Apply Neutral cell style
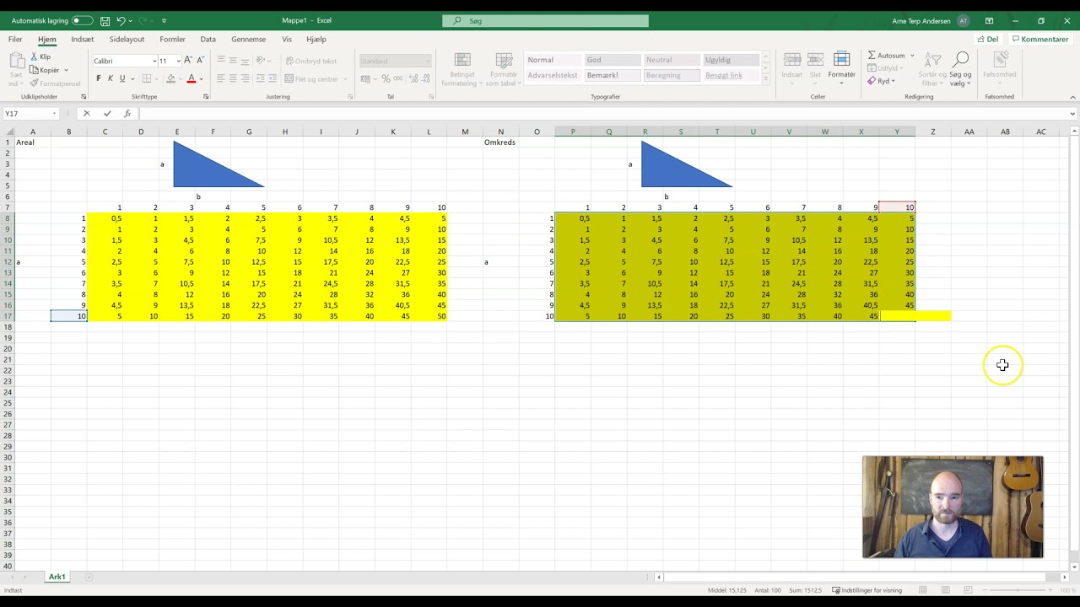The height and width of the screenshot is (607, 1080). [x=672, y=60]
